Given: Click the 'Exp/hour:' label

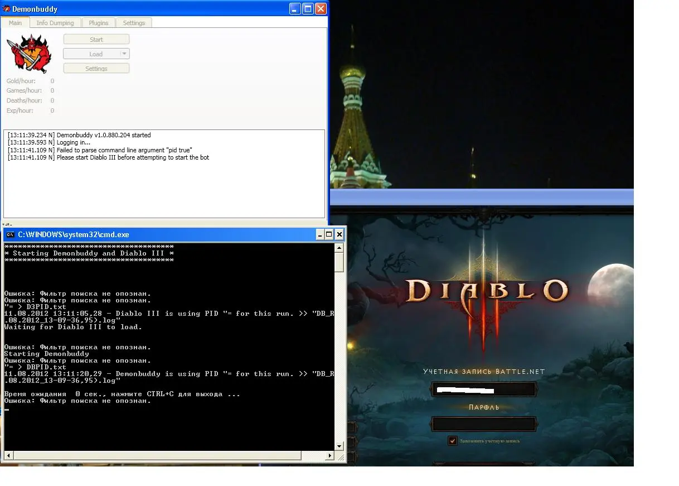Looking at the screenshot, I should (20, 110).
